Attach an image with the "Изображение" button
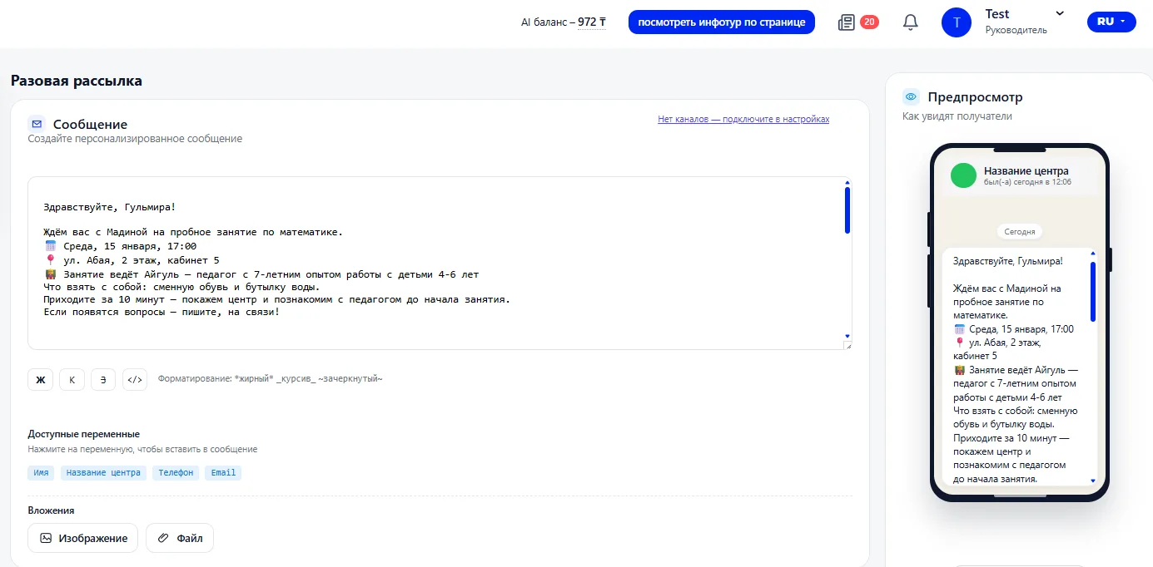The image size is (1153, 567). click(83, 538)
